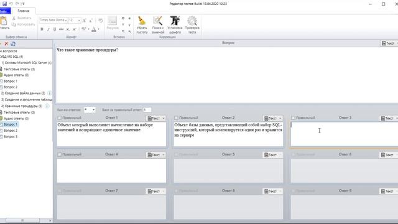
Task: Click the Вырезать scissors icon
Action: pos(14,18)
